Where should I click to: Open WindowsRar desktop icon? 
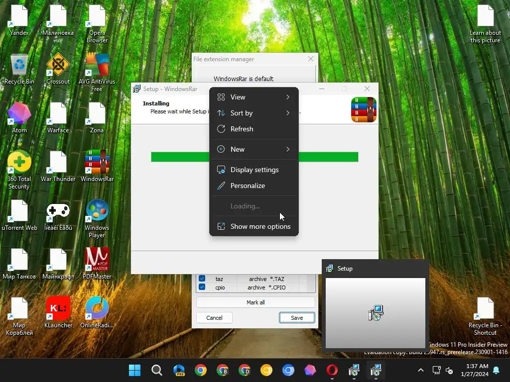pyautogui.click(x=97, y=166)
